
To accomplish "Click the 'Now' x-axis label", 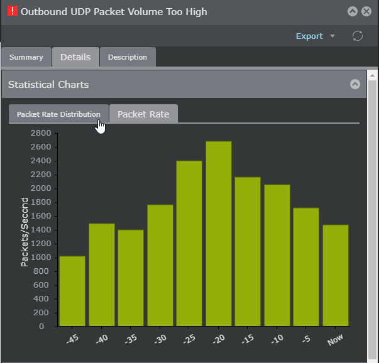I will [335, 339].
